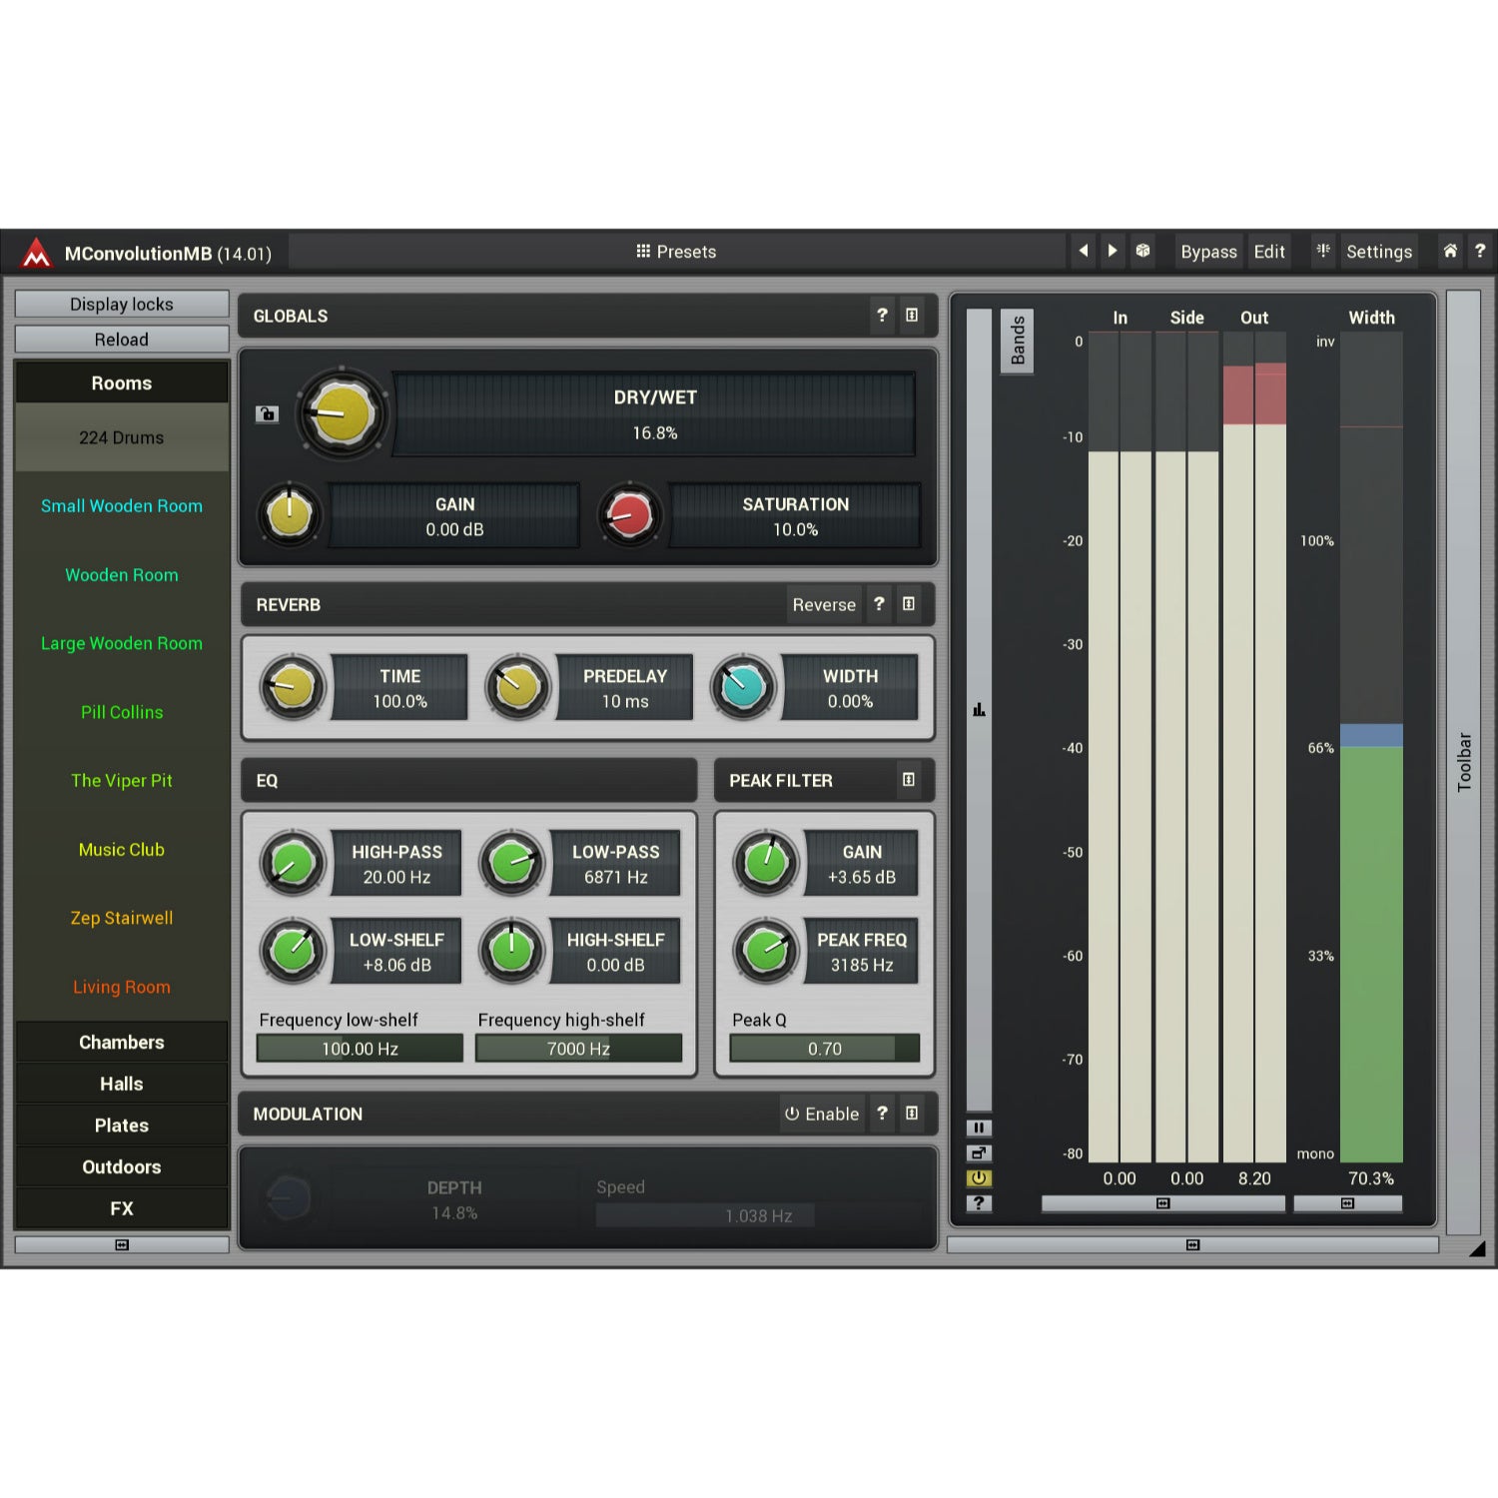The image size is (1498, 1498).
Task: Click the Peak Q 0.70 field
Action: pos(825,1049)
